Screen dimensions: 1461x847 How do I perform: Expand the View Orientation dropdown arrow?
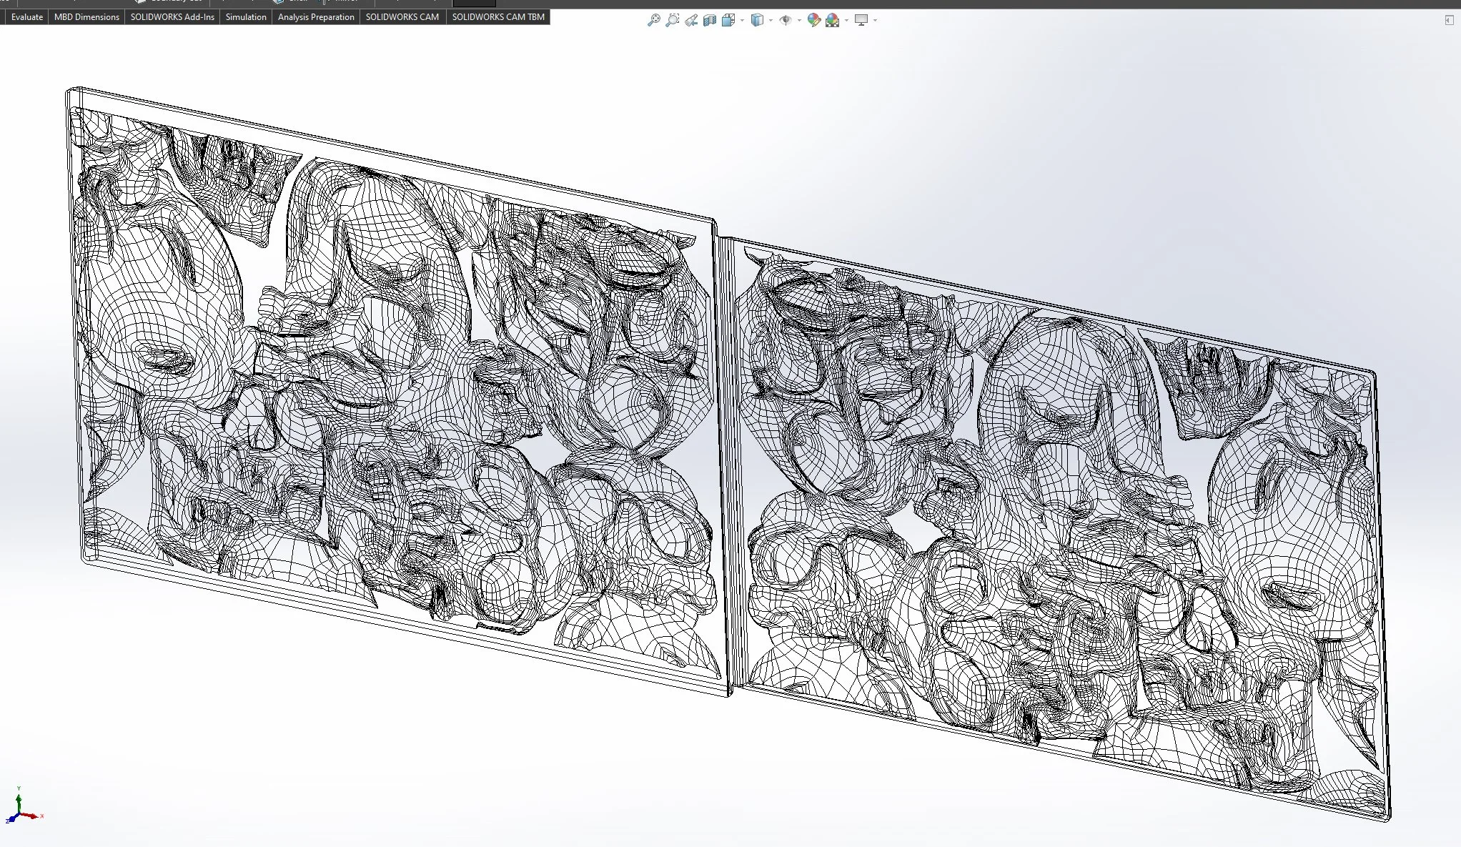tap(742, 20)
